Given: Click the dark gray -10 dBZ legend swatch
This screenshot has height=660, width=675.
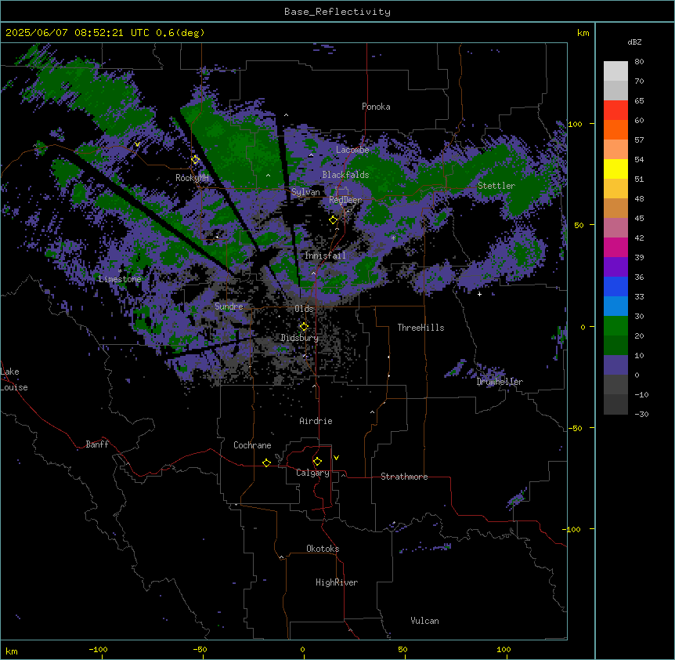Looking at the screenshot, I should coord(615,404).
